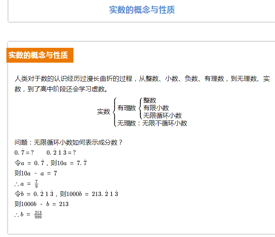
Task: Click the blue page title 实数的概念与性质
Action: point(142,10)
